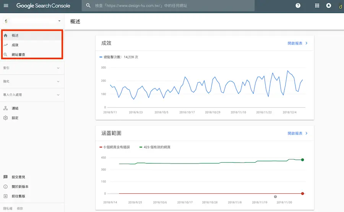Click the 成效 card title
Image resolution: width=344 pixels, height=212 pixels.
pos(106,43)
